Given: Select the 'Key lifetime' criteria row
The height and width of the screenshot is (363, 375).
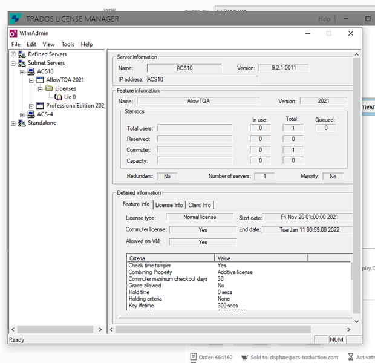Looking at the screenshot, I should [x=239, y=306].
